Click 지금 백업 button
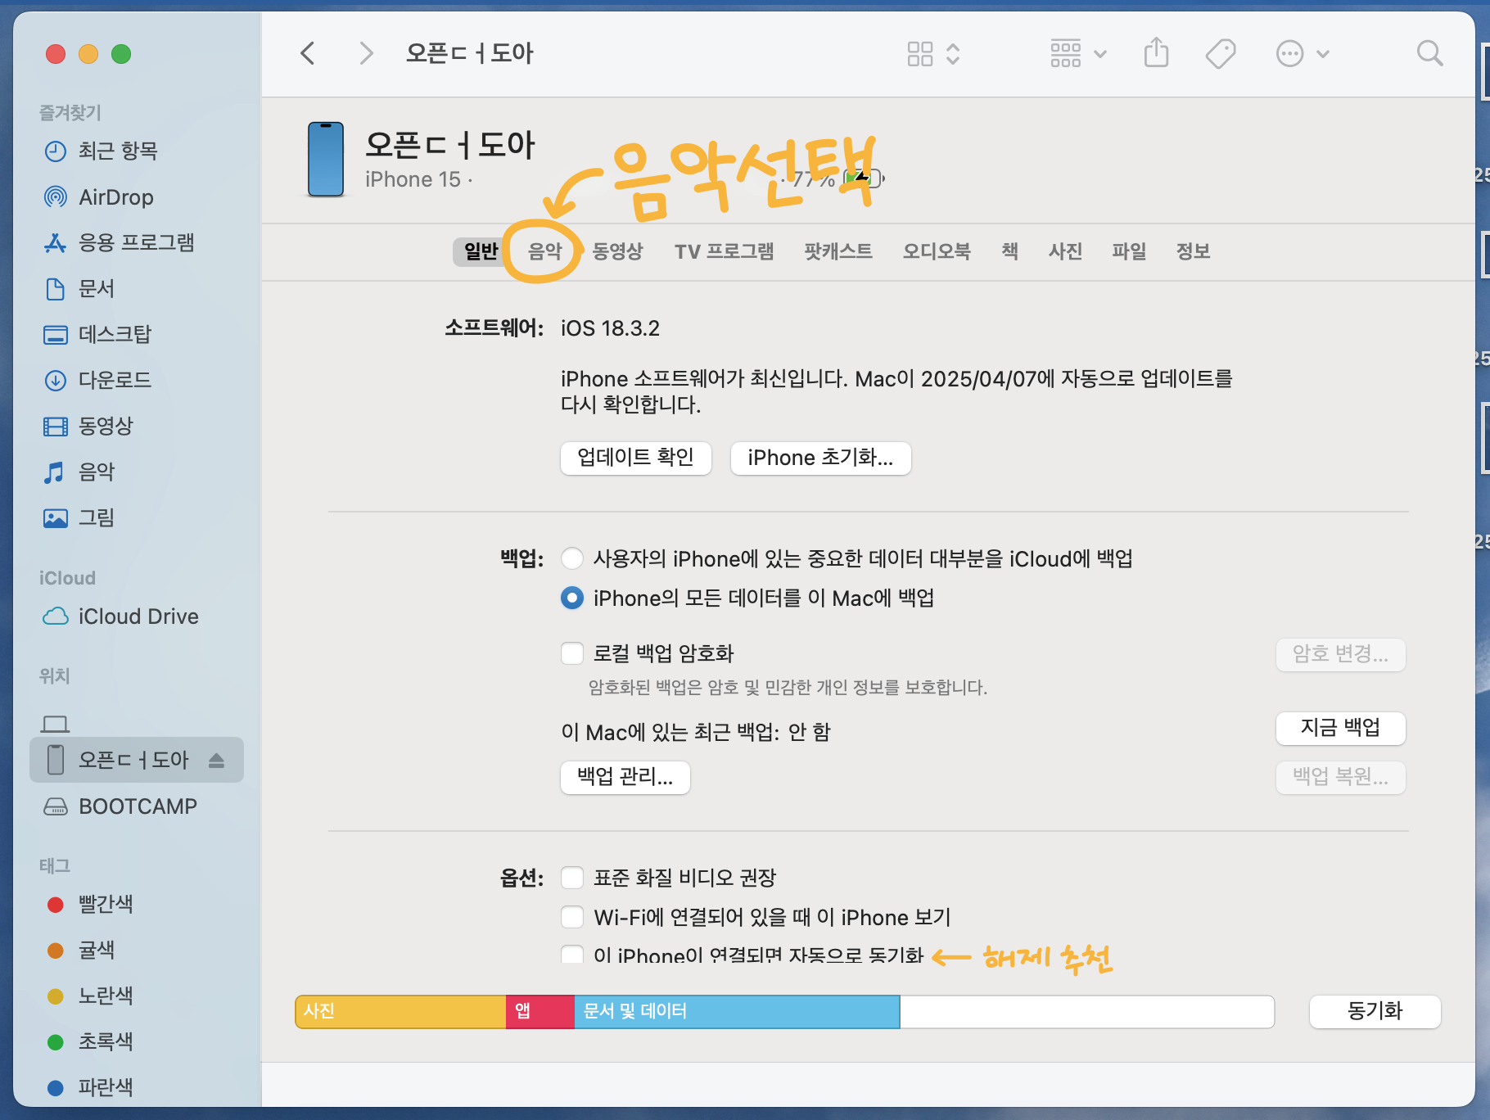 1340,728
